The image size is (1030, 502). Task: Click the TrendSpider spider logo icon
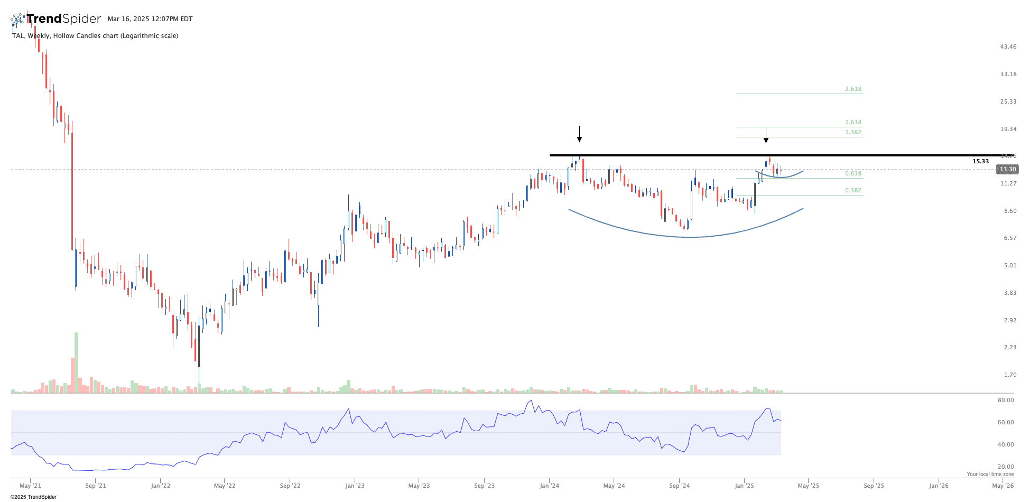(x=18, y=20)
